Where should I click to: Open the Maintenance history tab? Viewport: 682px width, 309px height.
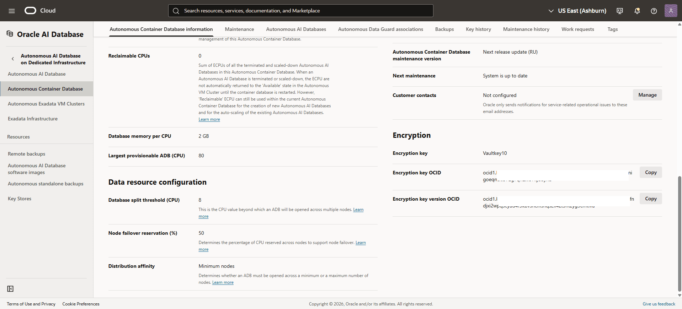tap(526, 29)
